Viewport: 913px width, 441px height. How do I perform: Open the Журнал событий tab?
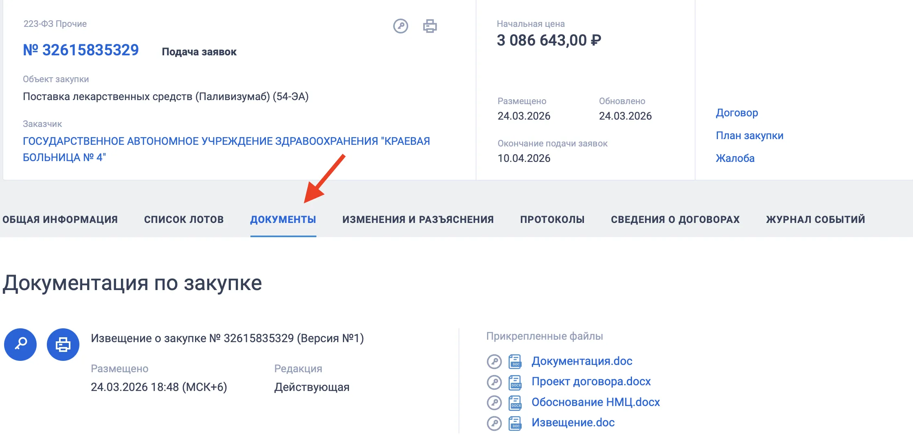coord(815,219)
